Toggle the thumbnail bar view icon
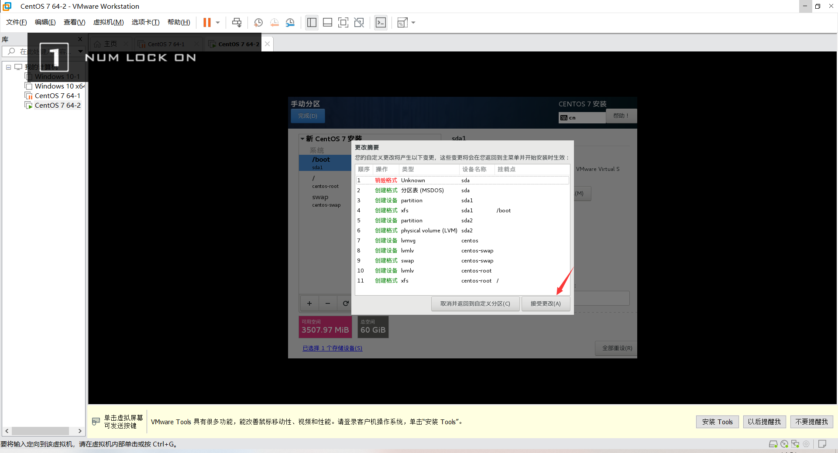838x453 pixels. (x=328, y=23)
